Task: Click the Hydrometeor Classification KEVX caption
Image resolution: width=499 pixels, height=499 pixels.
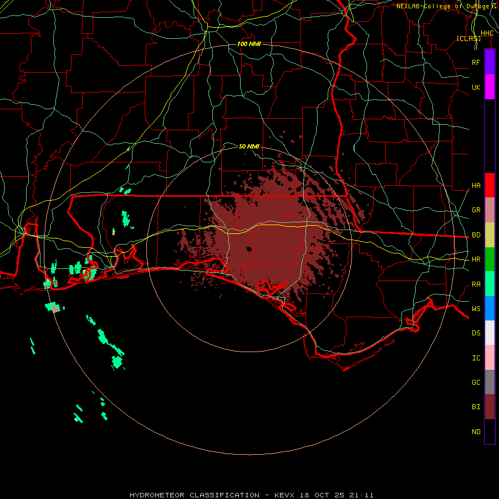Action: click(251, 495)
